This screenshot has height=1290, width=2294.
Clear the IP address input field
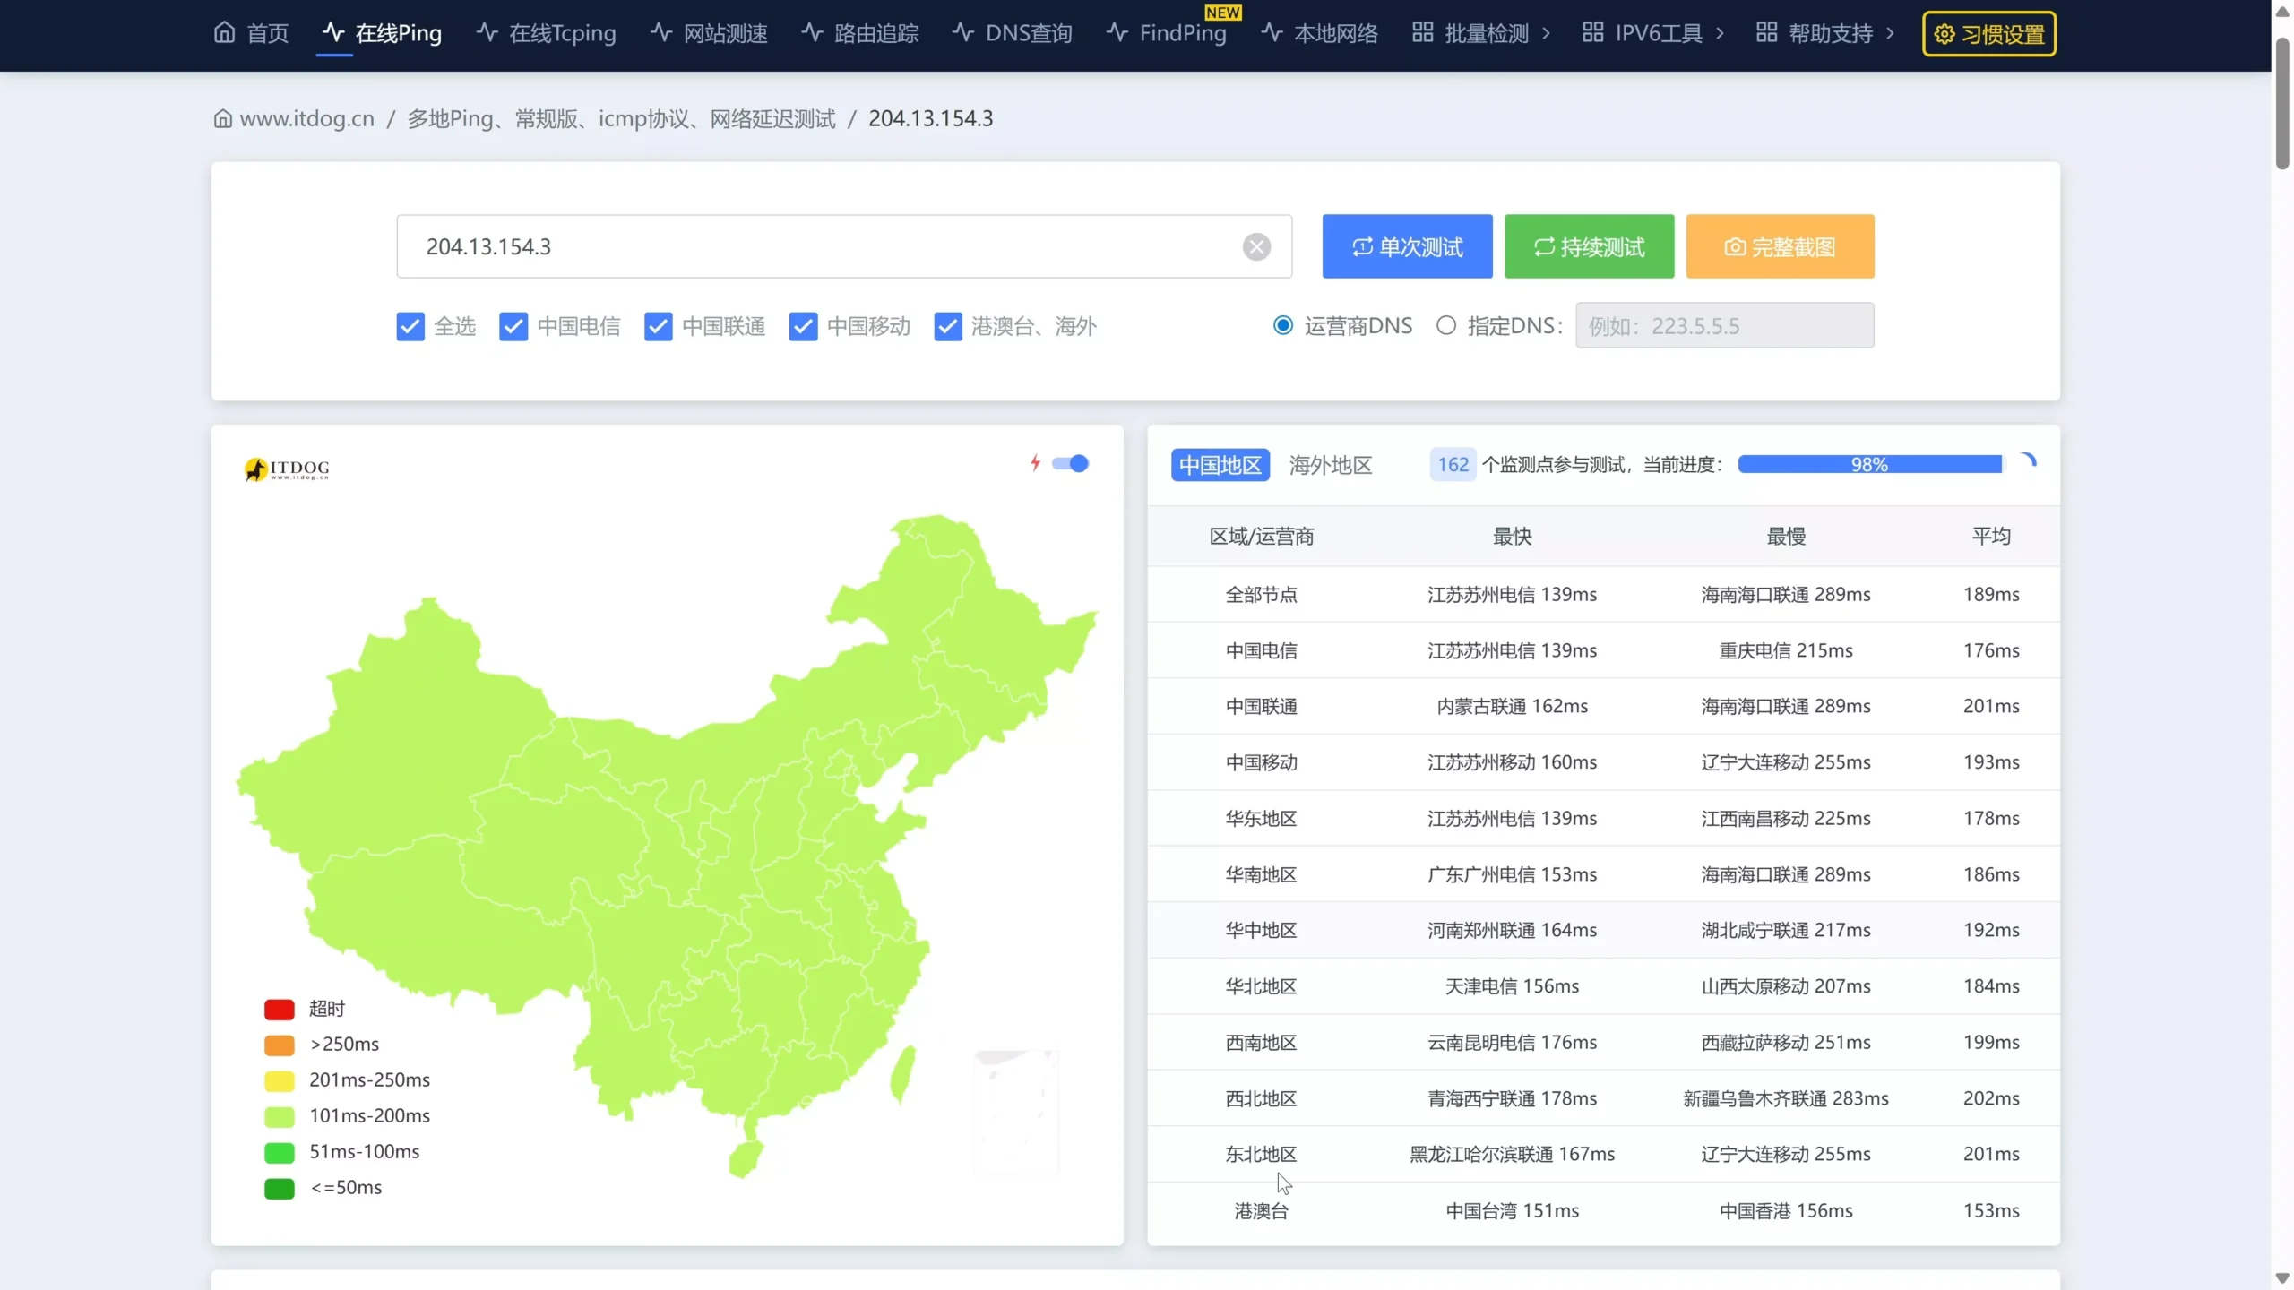pos(1256,246)
